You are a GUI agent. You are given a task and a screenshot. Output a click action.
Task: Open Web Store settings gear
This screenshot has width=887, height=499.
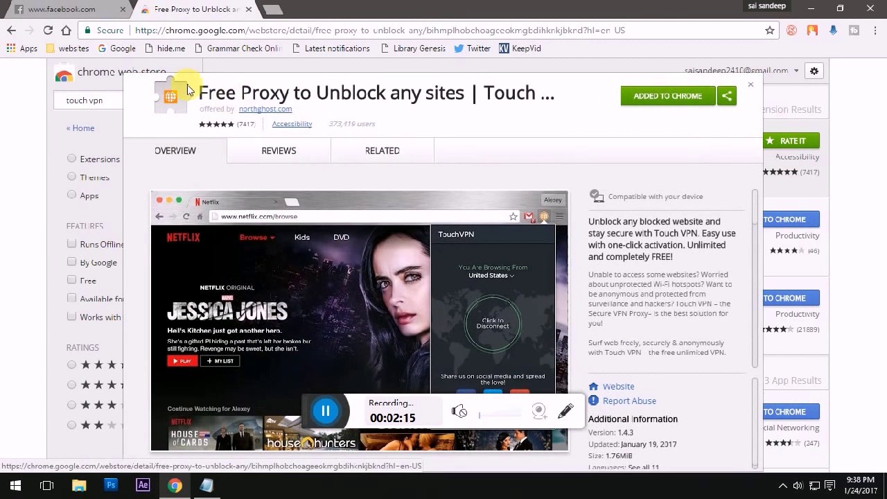tap(814, 71)
